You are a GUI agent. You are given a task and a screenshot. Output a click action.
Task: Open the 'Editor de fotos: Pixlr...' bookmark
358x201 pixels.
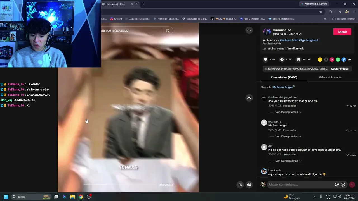pyautogui.click(x=281, y=19)
